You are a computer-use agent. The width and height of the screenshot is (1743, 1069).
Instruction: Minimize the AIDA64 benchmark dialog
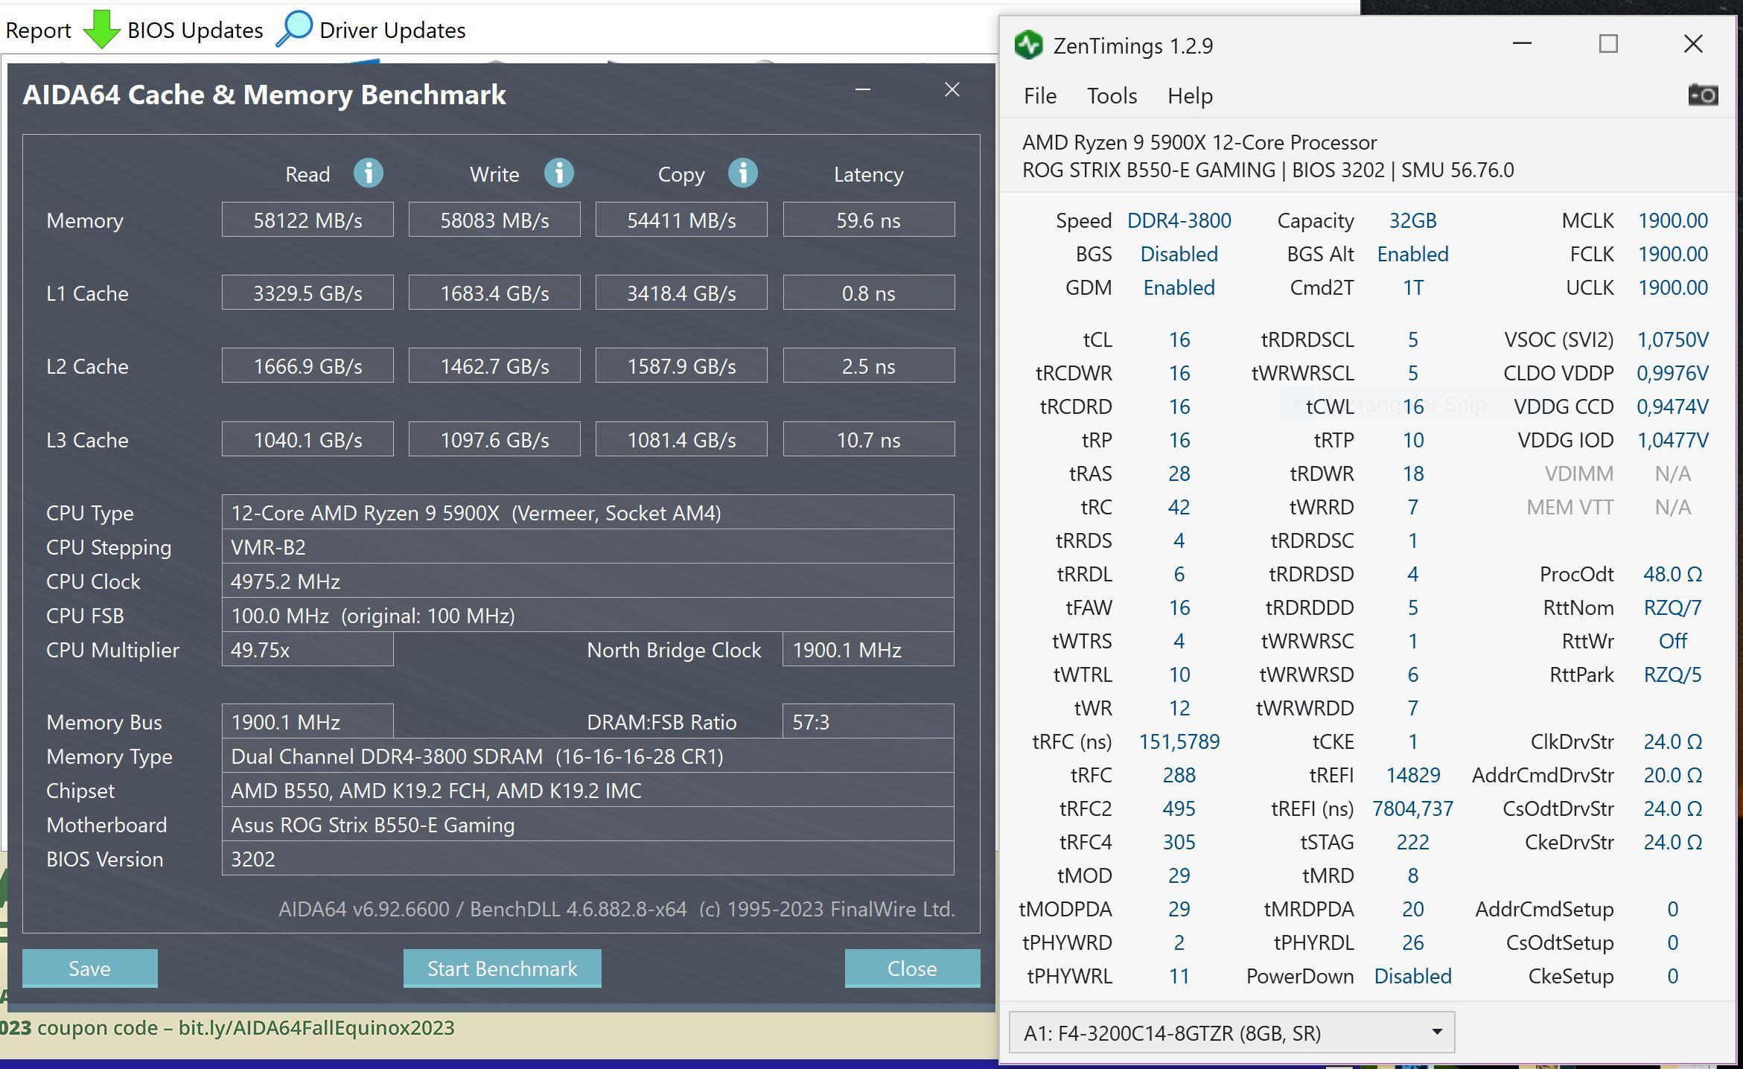point(863,90)
